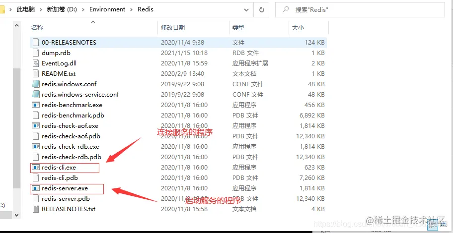This screenshot has width=453, height=233.
Task: Select dump.rdb file name
Action: point(56,53)
